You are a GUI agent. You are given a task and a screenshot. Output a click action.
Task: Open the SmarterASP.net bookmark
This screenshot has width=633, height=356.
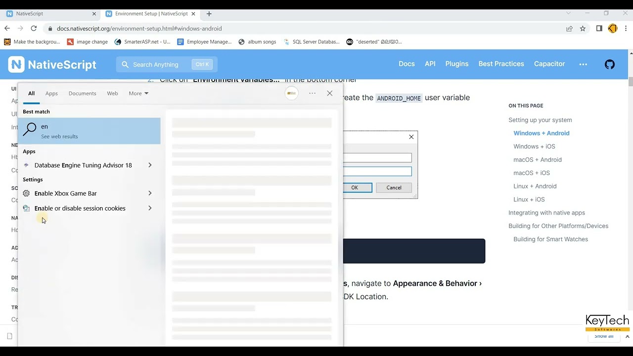(x=142, y=42)
